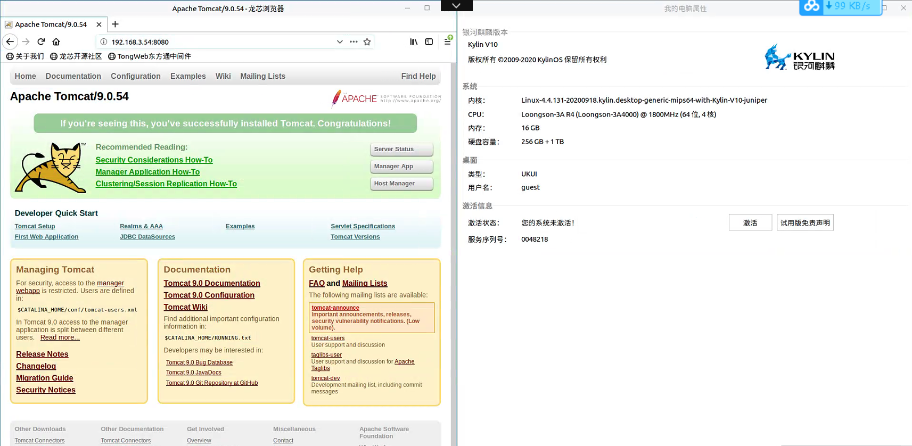Open the Realms & AAA link

[x=141, y=226]
